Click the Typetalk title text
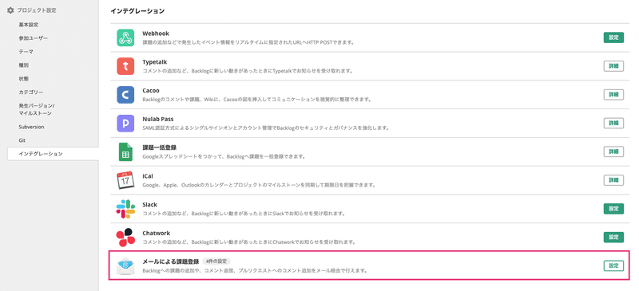The image size is (639, 291). point(155,62)
